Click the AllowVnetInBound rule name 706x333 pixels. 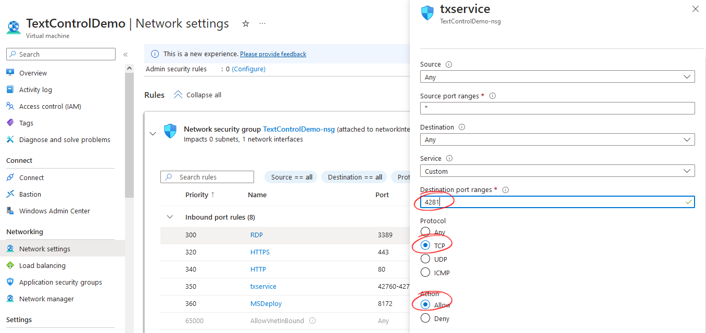(x=278, y=321)
